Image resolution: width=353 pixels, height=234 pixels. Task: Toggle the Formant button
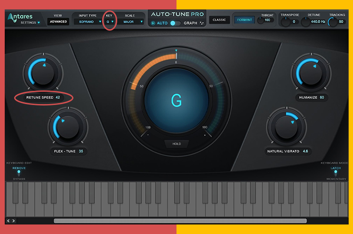click(x=244, y=20)
